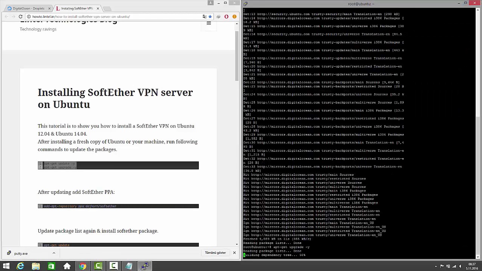
Task: Click the add-apt-repository ppa:dajhorn/softether code line
Action: (x=118, y=206)
